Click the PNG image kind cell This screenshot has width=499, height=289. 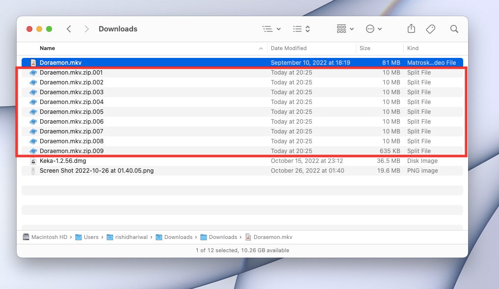tap(422, 171)
